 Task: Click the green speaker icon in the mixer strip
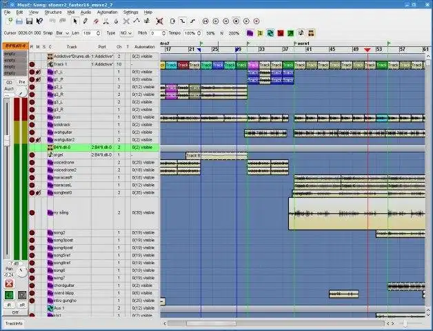(9, 295)
